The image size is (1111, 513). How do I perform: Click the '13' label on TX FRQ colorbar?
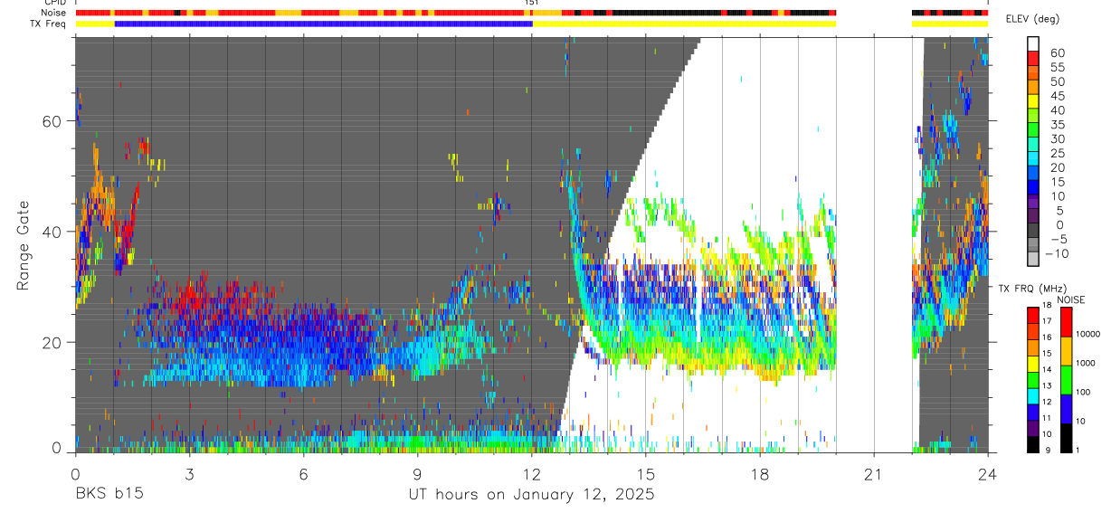[x=1047, y=385]
